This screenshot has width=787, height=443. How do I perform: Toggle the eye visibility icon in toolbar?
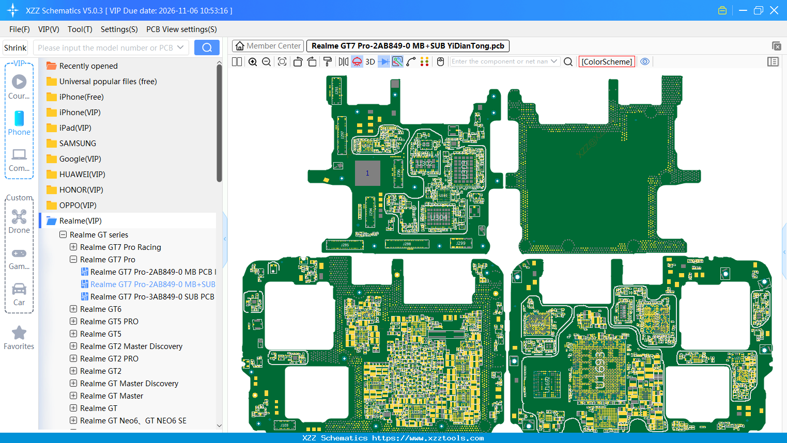click(x=645, y=61)
